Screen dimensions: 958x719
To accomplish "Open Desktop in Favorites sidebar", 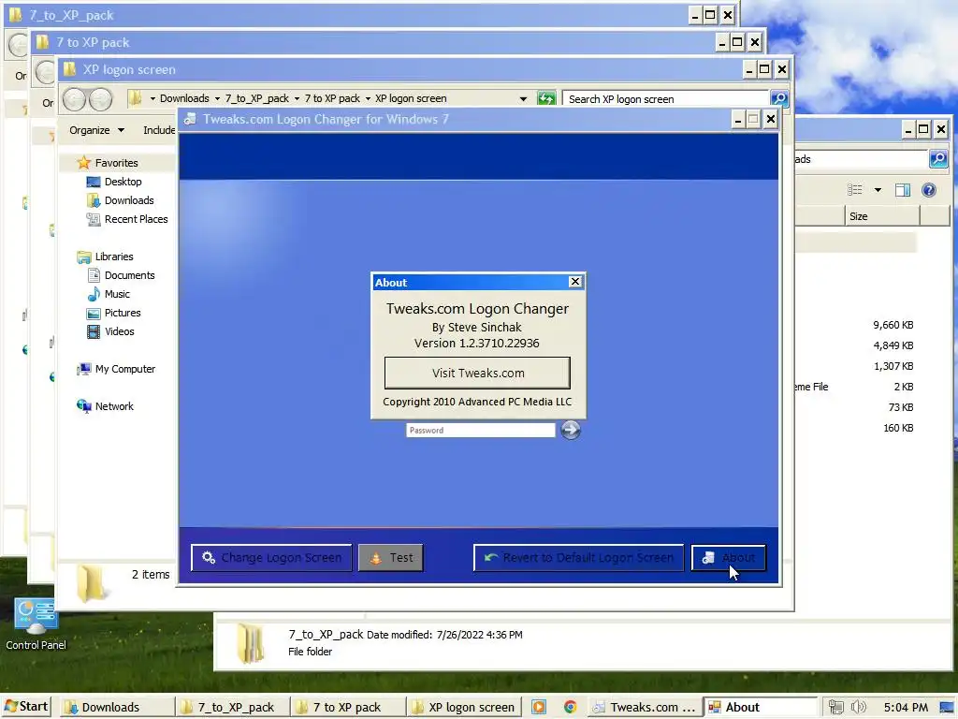I will [x=123, y=182].
